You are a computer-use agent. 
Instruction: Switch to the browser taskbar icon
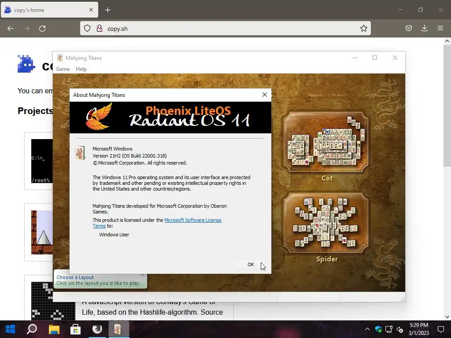[97, 329]
